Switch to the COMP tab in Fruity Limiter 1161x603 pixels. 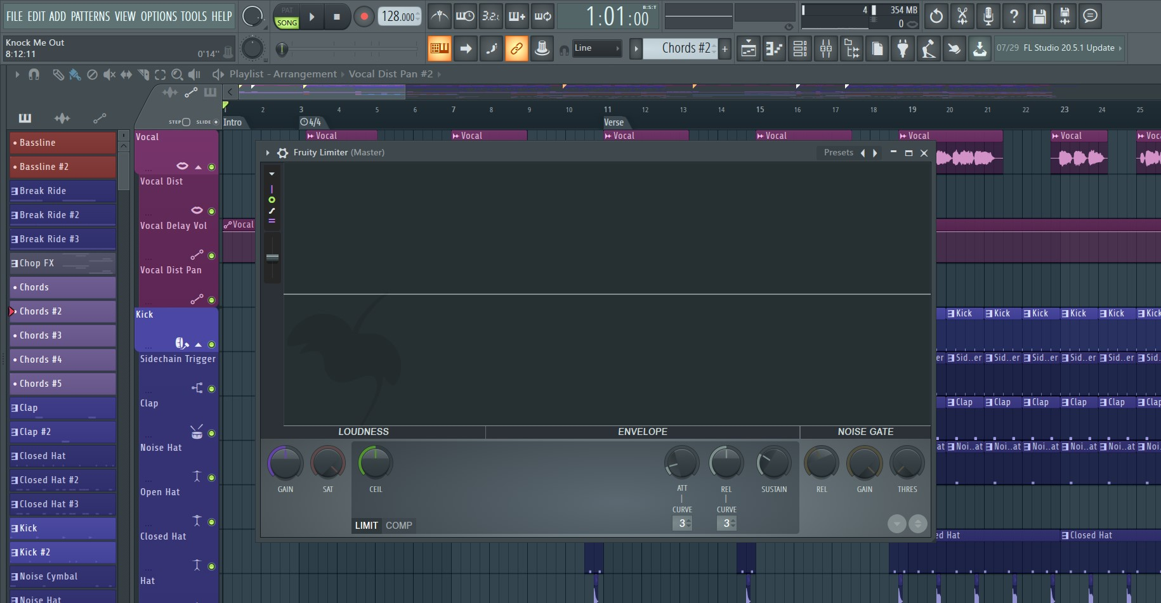coord(398,525)
